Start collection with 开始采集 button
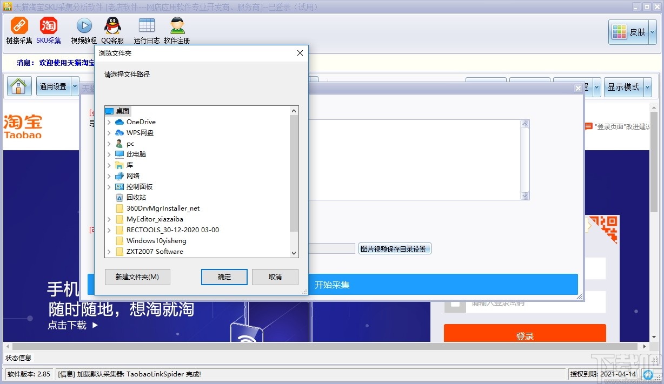The width and height of the screenshot is (664, 384). (333, 285)
